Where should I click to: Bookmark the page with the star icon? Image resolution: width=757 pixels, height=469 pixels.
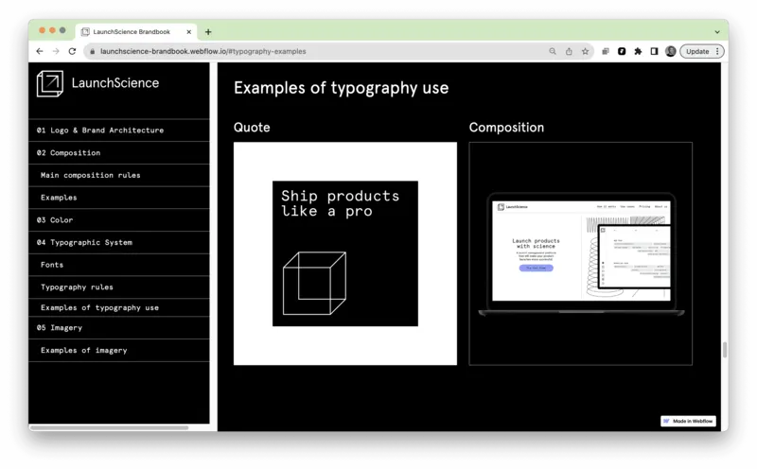click(585, 51)
